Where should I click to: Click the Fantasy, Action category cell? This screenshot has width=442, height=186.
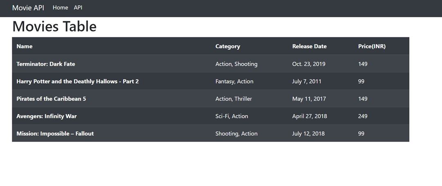234,82
